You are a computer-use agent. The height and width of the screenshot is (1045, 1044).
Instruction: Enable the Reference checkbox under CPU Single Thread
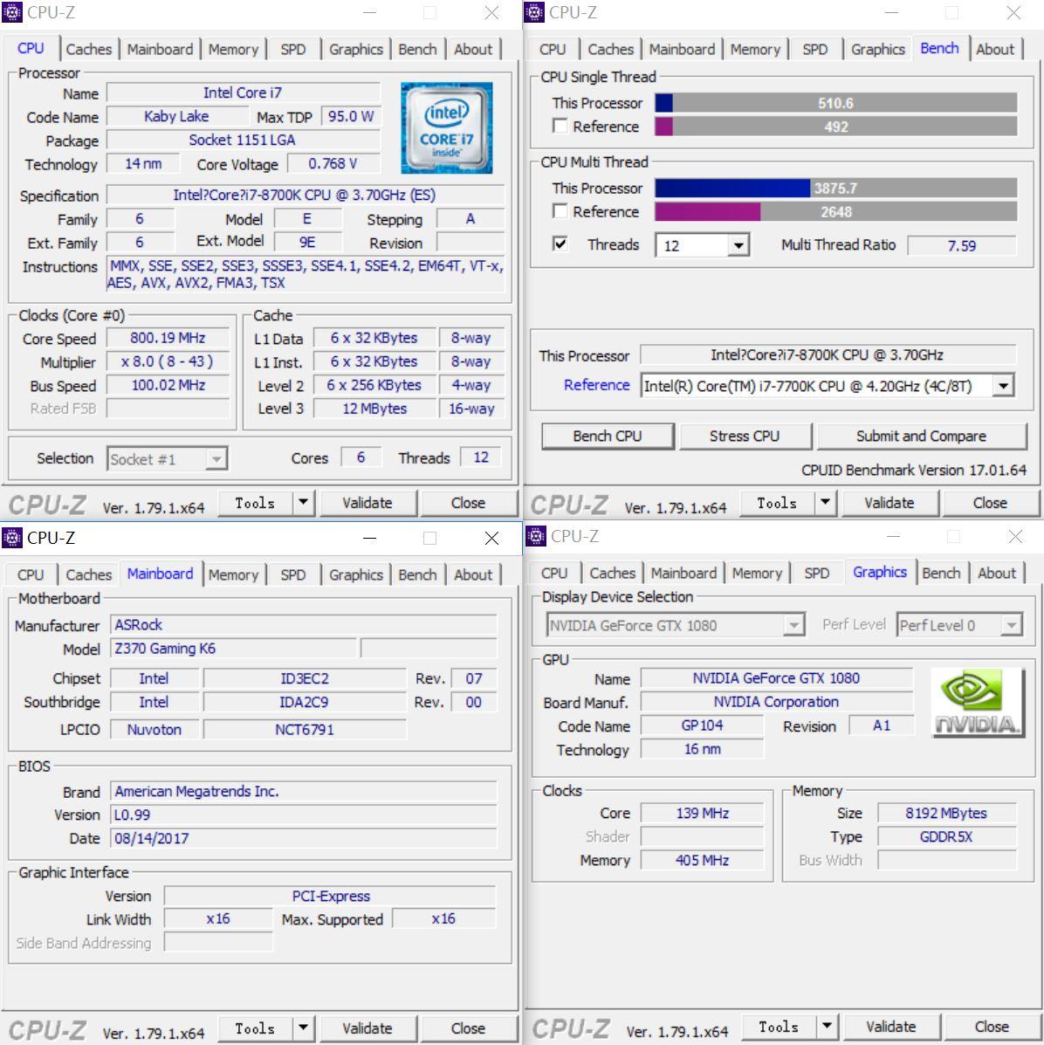pyautogui.click(x=560, y=126)
